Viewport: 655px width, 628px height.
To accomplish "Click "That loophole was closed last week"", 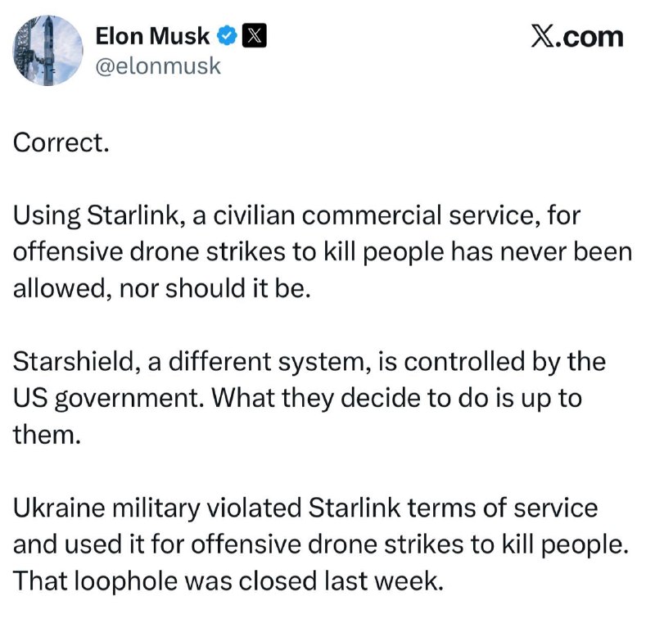I will 228,581.
